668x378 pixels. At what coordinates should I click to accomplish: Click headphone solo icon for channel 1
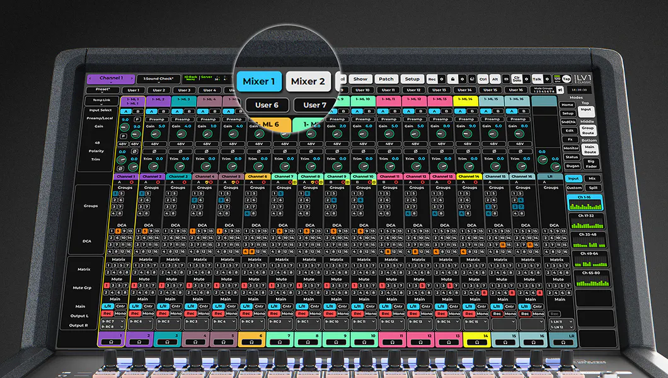(x=111, y=342)
